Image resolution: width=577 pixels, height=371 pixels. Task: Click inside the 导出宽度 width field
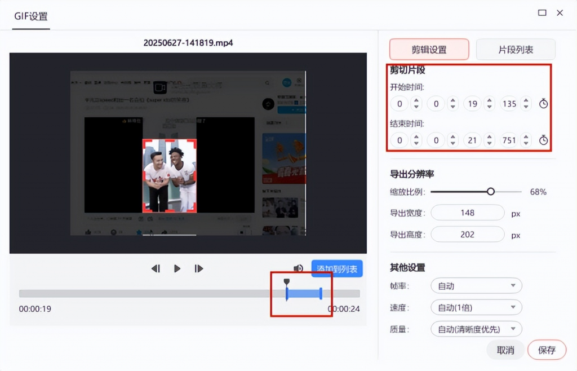pos(468,213)
